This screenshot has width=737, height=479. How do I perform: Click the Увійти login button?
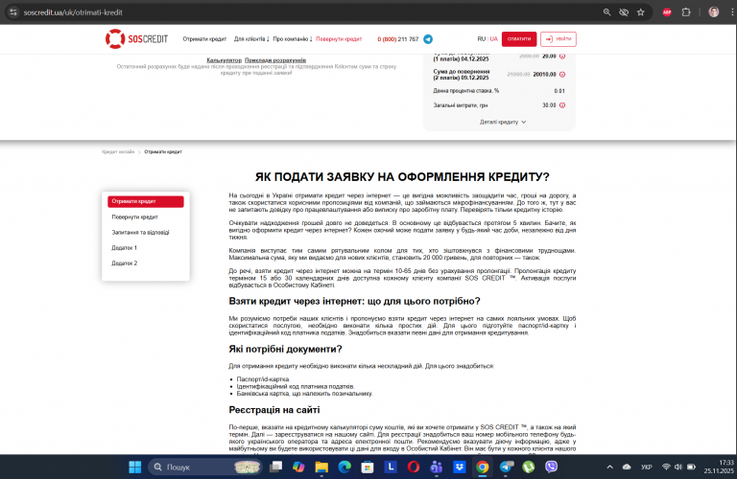point(559,39)
